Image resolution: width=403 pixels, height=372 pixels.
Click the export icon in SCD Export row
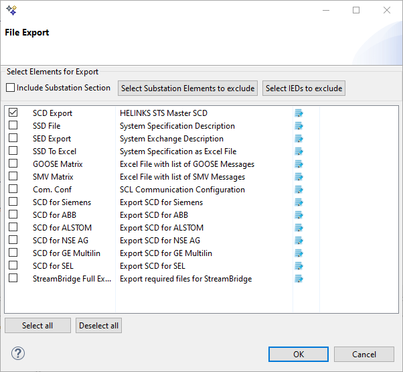pyautogui.click(x=299, y=113)
